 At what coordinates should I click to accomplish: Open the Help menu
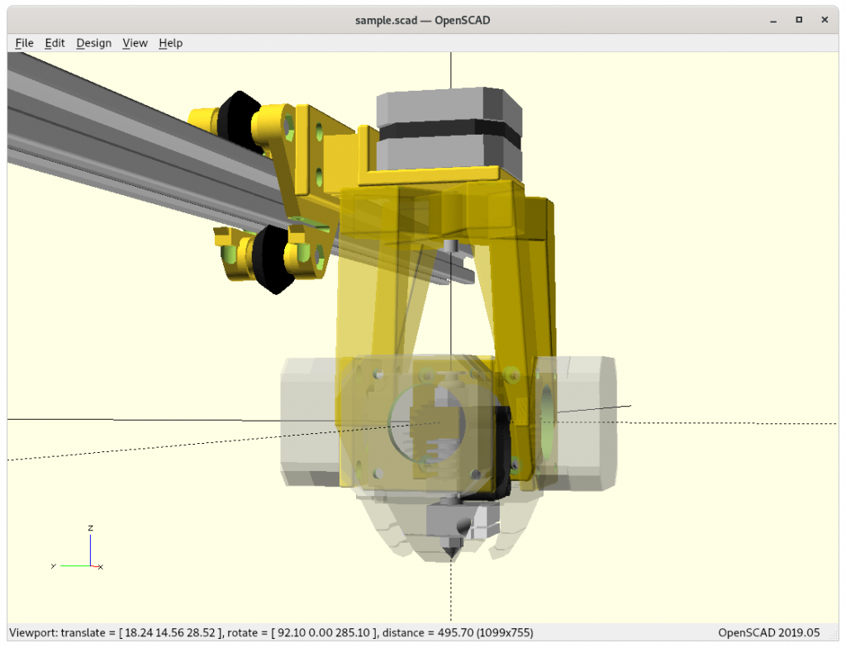click(x=170, y=43)
